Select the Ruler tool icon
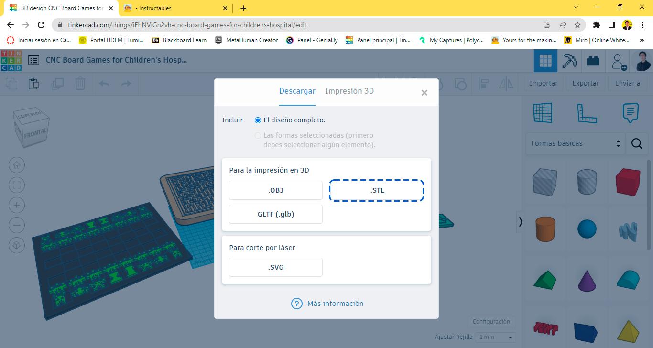Image resolution: width=653 pixels, height=348 pixels. (587, 113)
